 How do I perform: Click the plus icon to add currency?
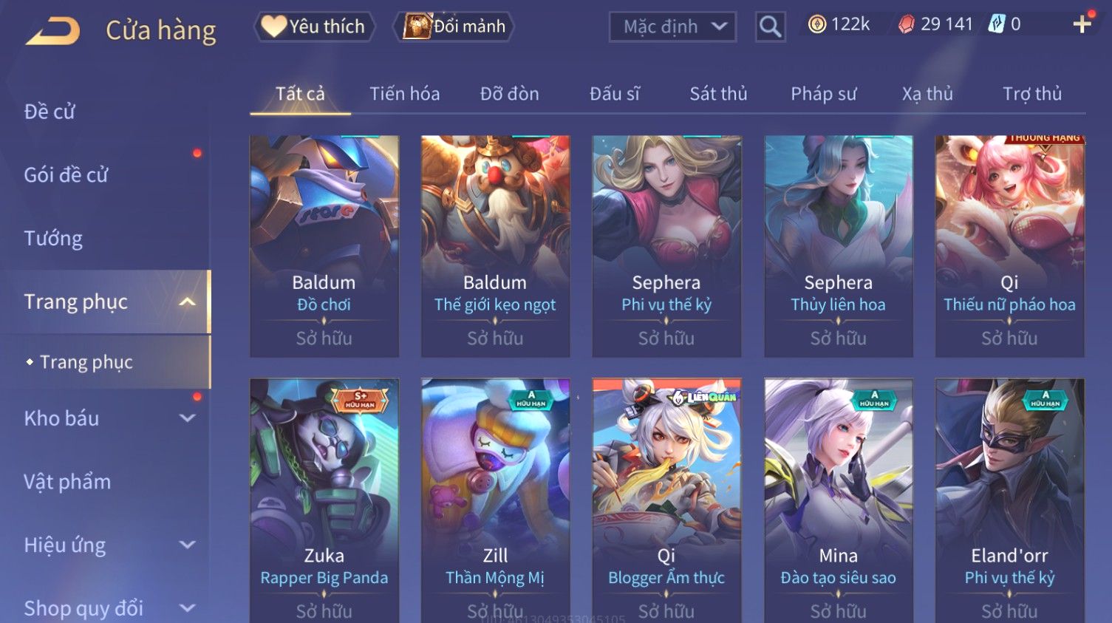tap(1082, 24)
